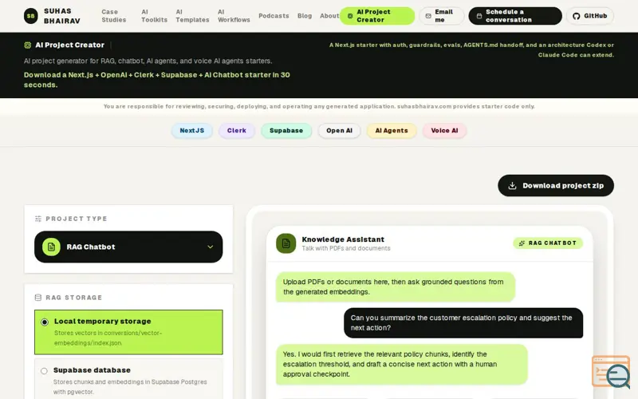This screenshot has height=399, width=638.
Task: Open the RAG Chatbot project type dropdown
Action: (128, 247)
